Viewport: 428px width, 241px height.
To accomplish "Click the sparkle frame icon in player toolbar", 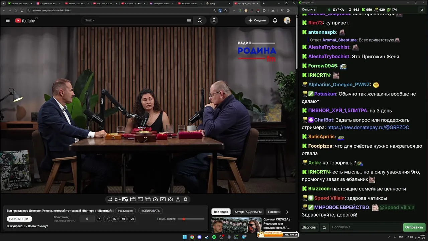I will point(163,199).
